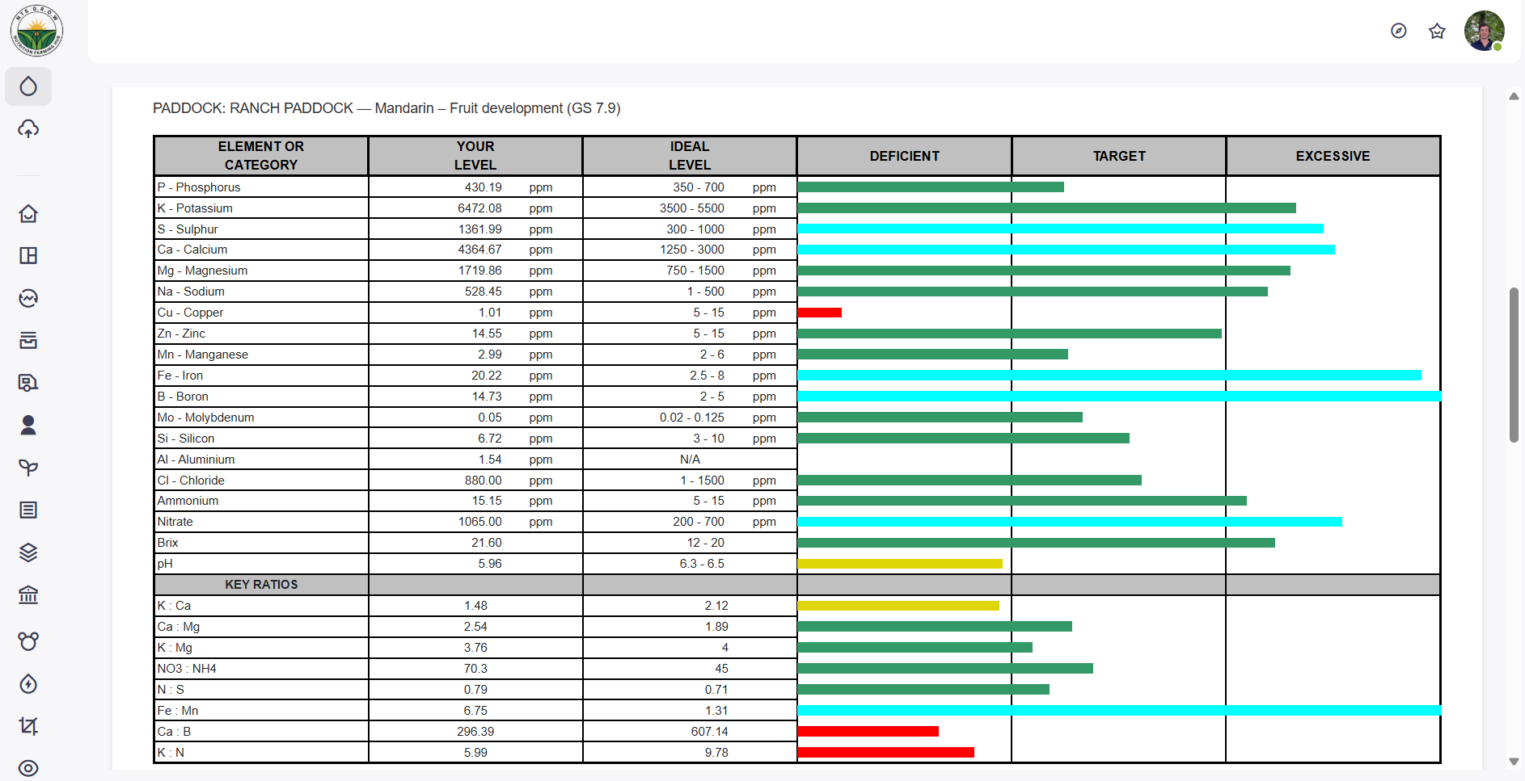Click the star favorites icon in header
The width and height of the screenshot is (1525, 781).
tap(1437, 31)
